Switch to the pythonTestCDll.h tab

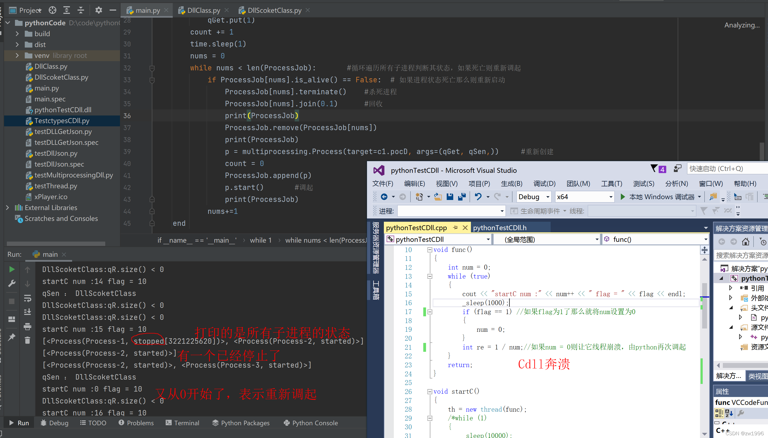pos(500,227)
